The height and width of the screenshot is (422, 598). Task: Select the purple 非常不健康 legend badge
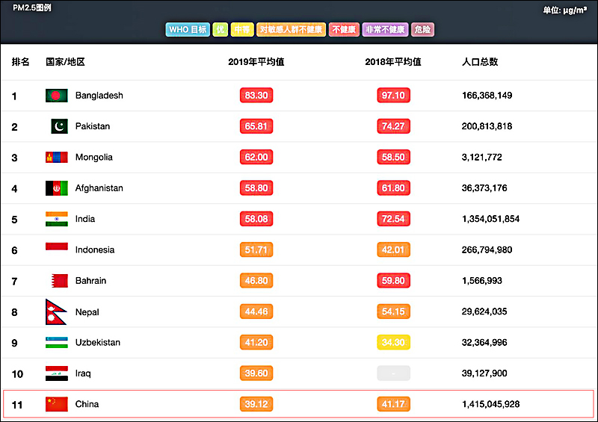click(x=385, y=29)
